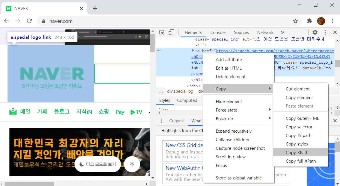Open 블로그 link on Naver
The width and height of the screenshot is (340, 186).
point(62,112)
